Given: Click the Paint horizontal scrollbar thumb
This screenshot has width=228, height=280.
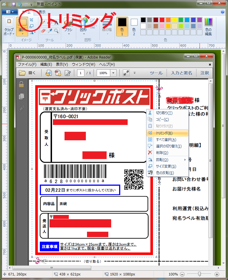Looking at the screenshot, I should click(x=52, y=268).
